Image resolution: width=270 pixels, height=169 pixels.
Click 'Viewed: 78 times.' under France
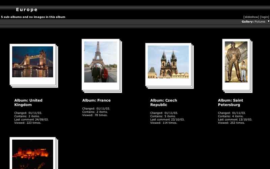[95, 115]
